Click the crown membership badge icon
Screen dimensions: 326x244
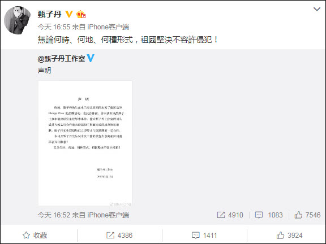click(81, 14)
